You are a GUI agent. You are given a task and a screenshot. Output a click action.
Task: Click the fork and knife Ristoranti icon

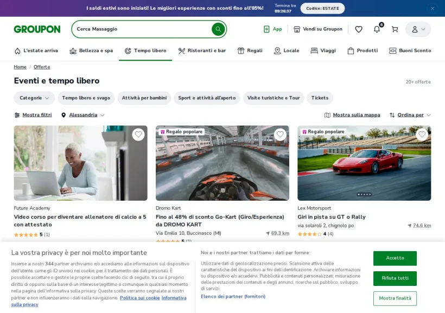(x=181, y=51)
